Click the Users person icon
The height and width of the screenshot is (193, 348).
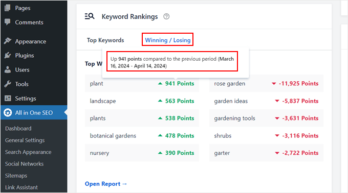(8, 69)
